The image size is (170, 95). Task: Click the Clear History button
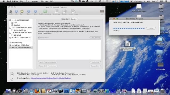click(x=95, y=37)
